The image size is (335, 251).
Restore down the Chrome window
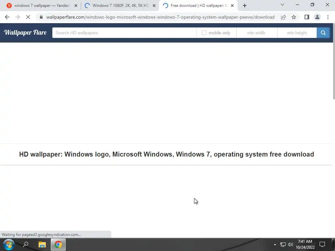[312, 5]
